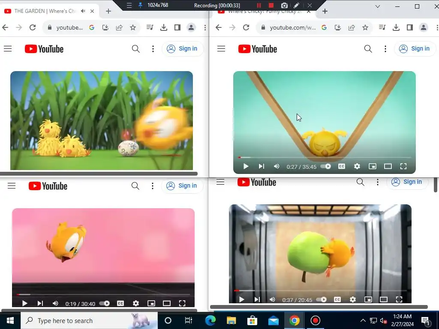Stop the screen recording
439x329 pixels.
(x=271, y=5)
